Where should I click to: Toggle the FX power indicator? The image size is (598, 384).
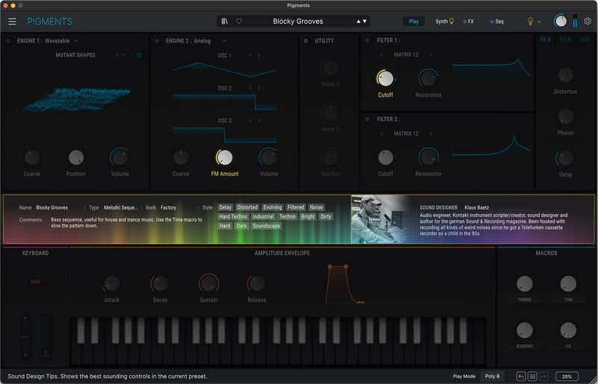point(464,22)
